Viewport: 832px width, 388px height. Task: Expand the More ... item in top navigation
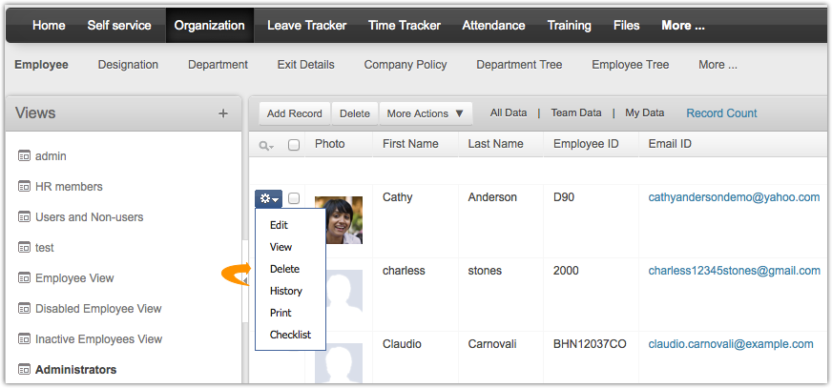[683, 26]
